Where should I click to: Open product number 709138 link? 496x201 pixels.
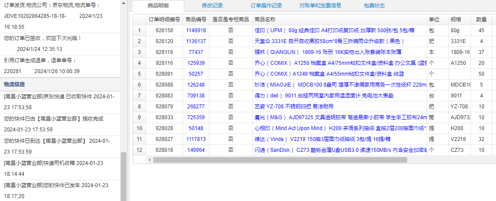[196, 95]
